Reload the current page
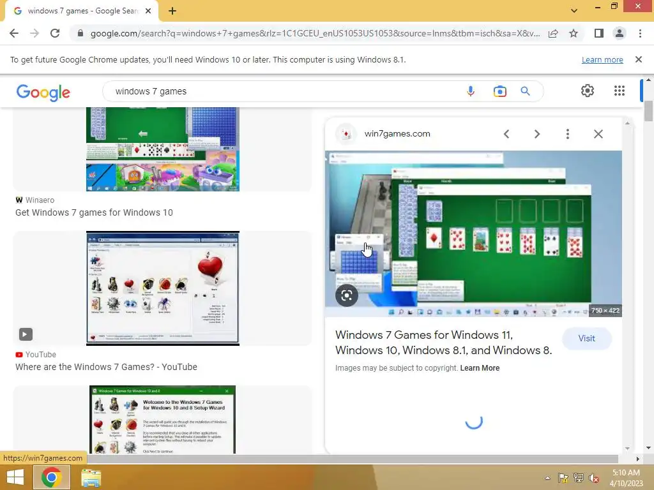This screenshot has height=490, width=654. pyautogui.click(x=55, y=33)
